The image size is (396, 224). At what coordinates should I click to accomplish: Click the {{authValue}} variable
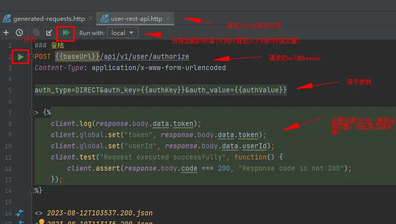261,90
